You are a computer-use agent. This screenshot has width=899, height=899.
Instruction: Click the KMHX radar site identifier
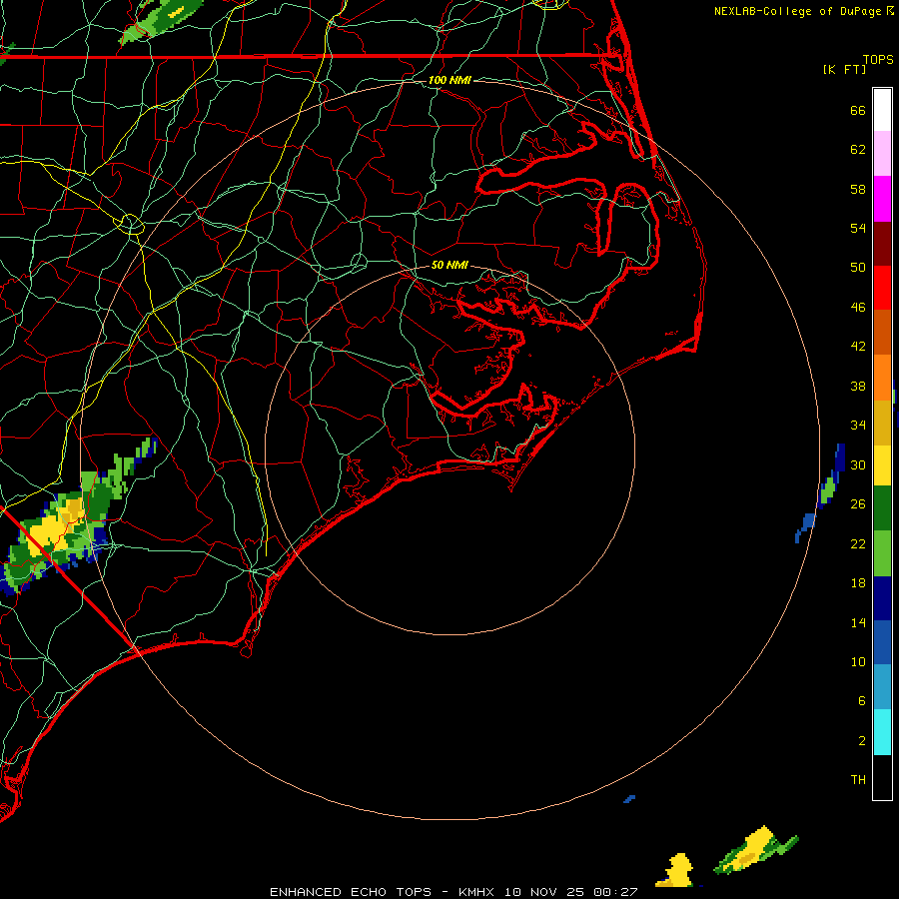(475, 892)
